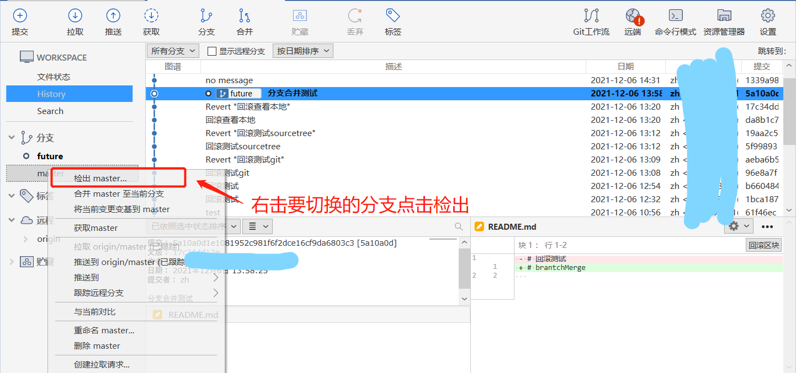
Task: Click the Remote (远端) icon with the alert
Action: coord(633,16)
